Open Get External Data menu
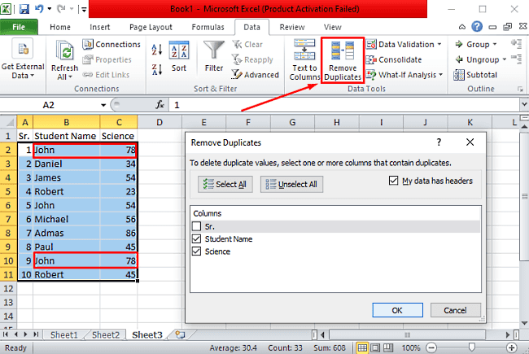Screen dimensions: 529x354 (x=23, y=59)
